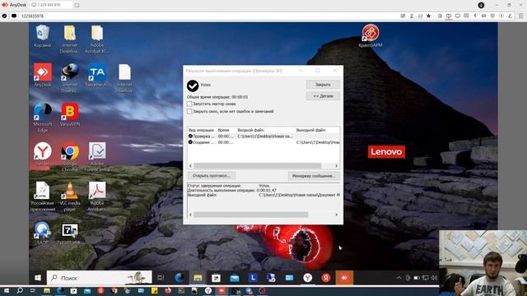Open the Adobe Acrobat XI folder on desktop

pos(97,39)
